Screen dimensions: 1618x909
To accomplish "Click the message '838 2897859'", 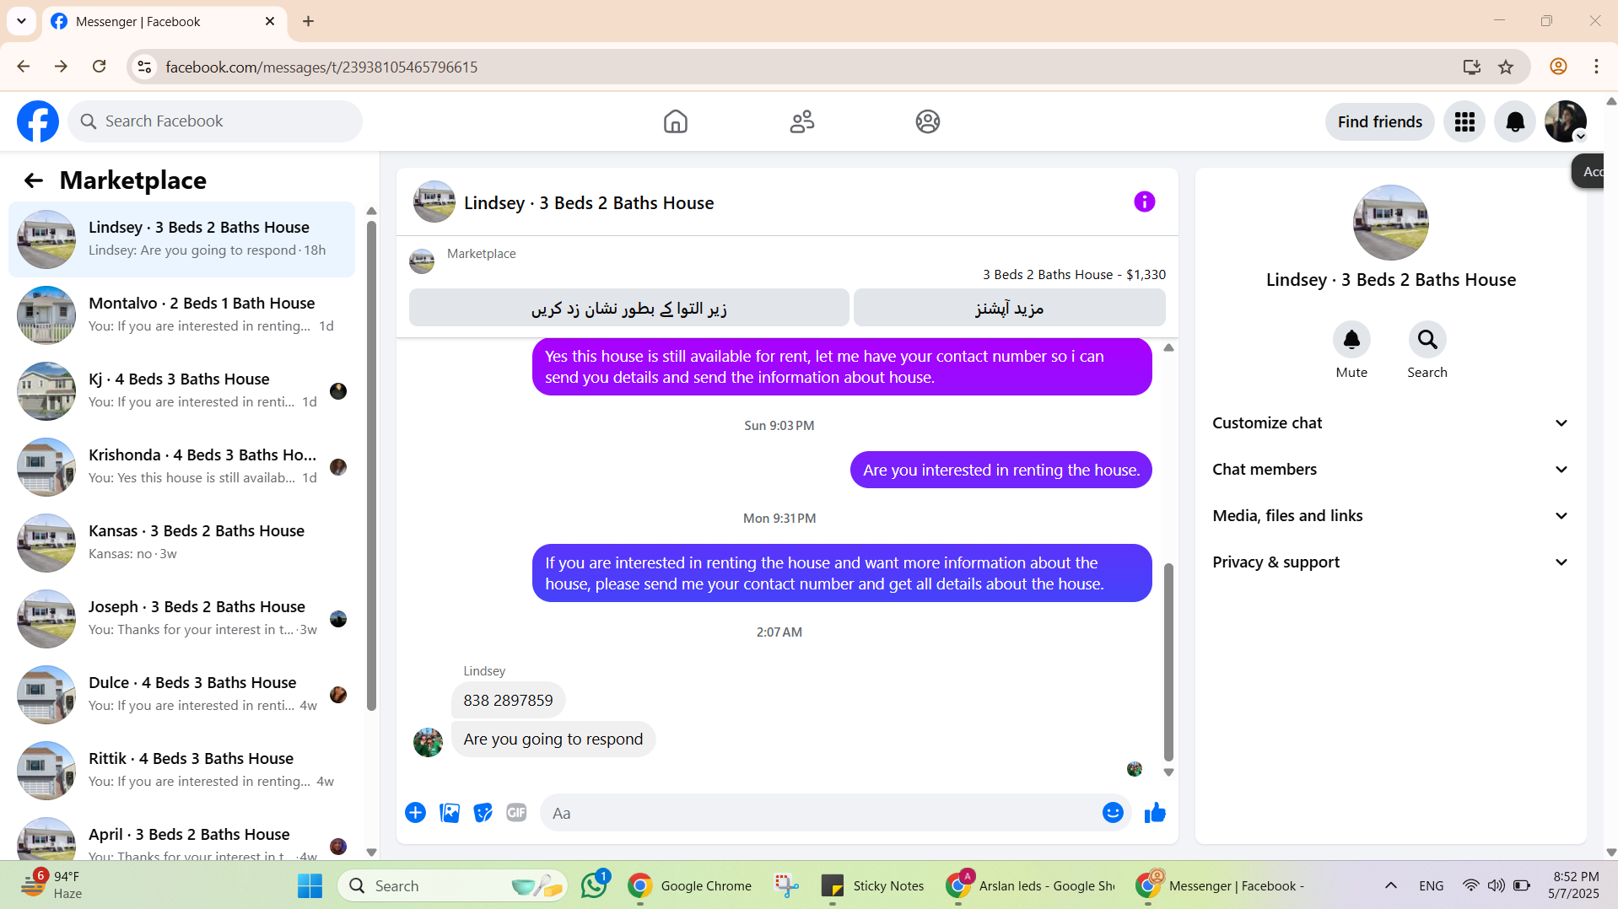I will point(508,700).
